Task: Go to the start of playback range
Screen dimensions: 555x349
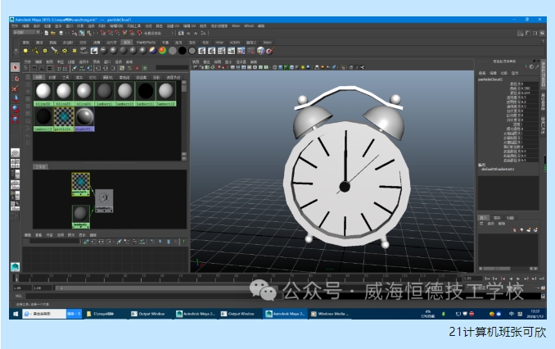Action: [487, 279]
